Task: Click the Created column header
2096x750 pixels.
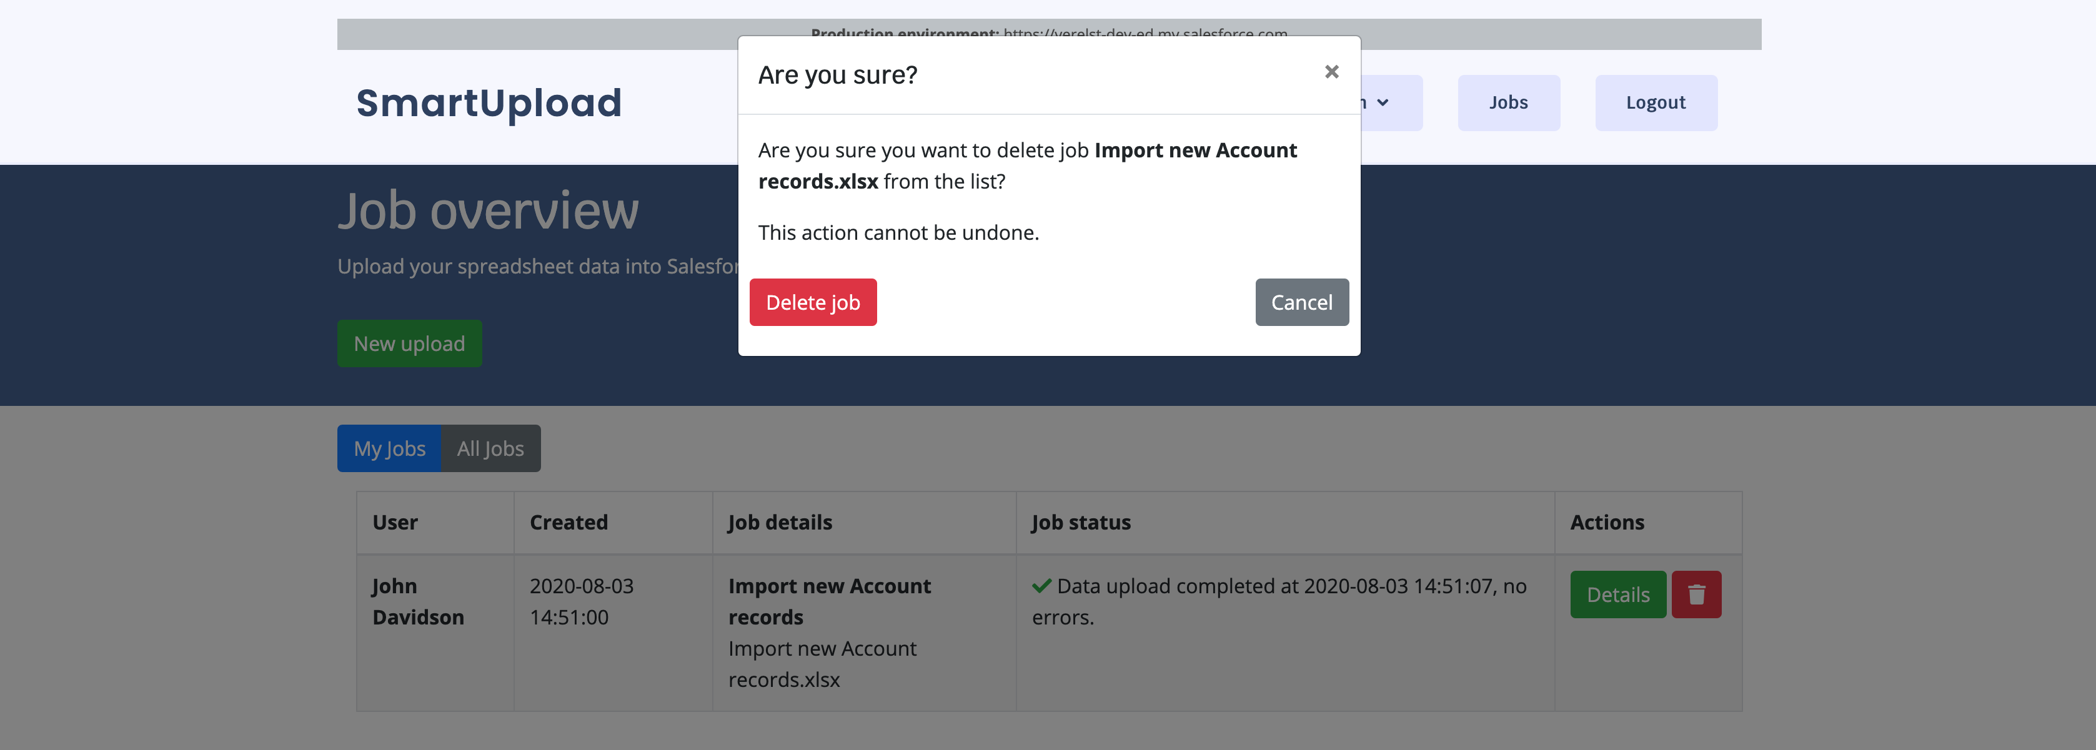Action: coord(568,522)
